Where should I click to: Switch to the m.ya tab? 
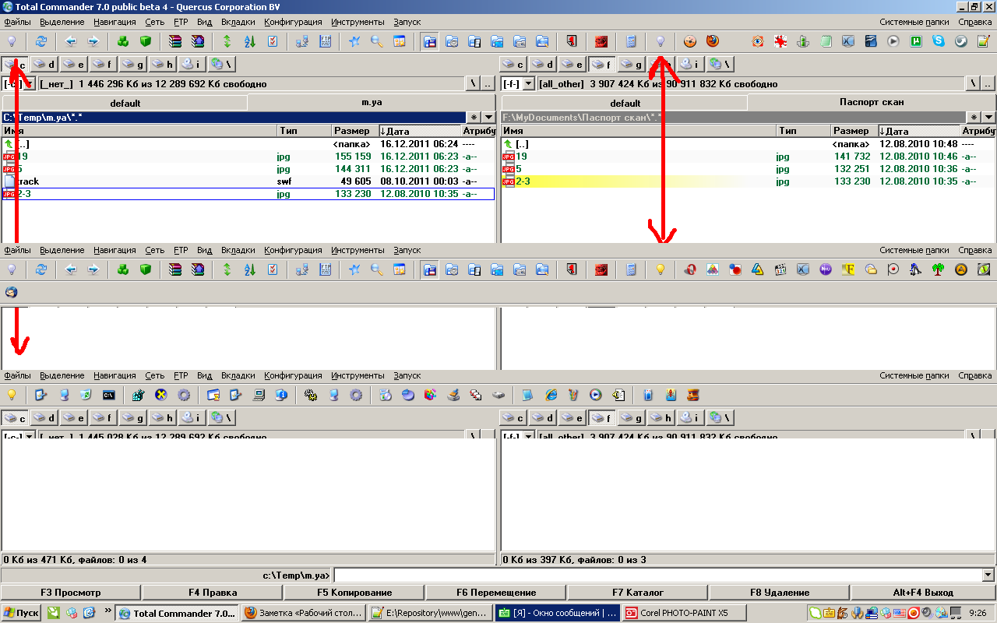coord(372,103)
